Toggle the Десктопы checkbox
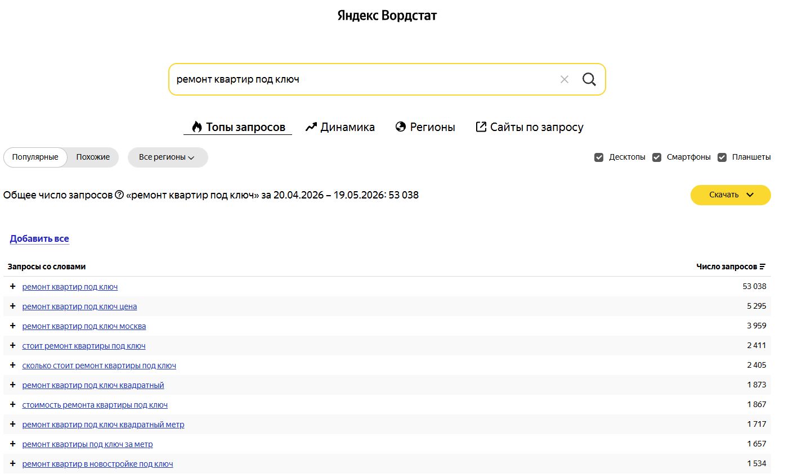 point(599,157)
